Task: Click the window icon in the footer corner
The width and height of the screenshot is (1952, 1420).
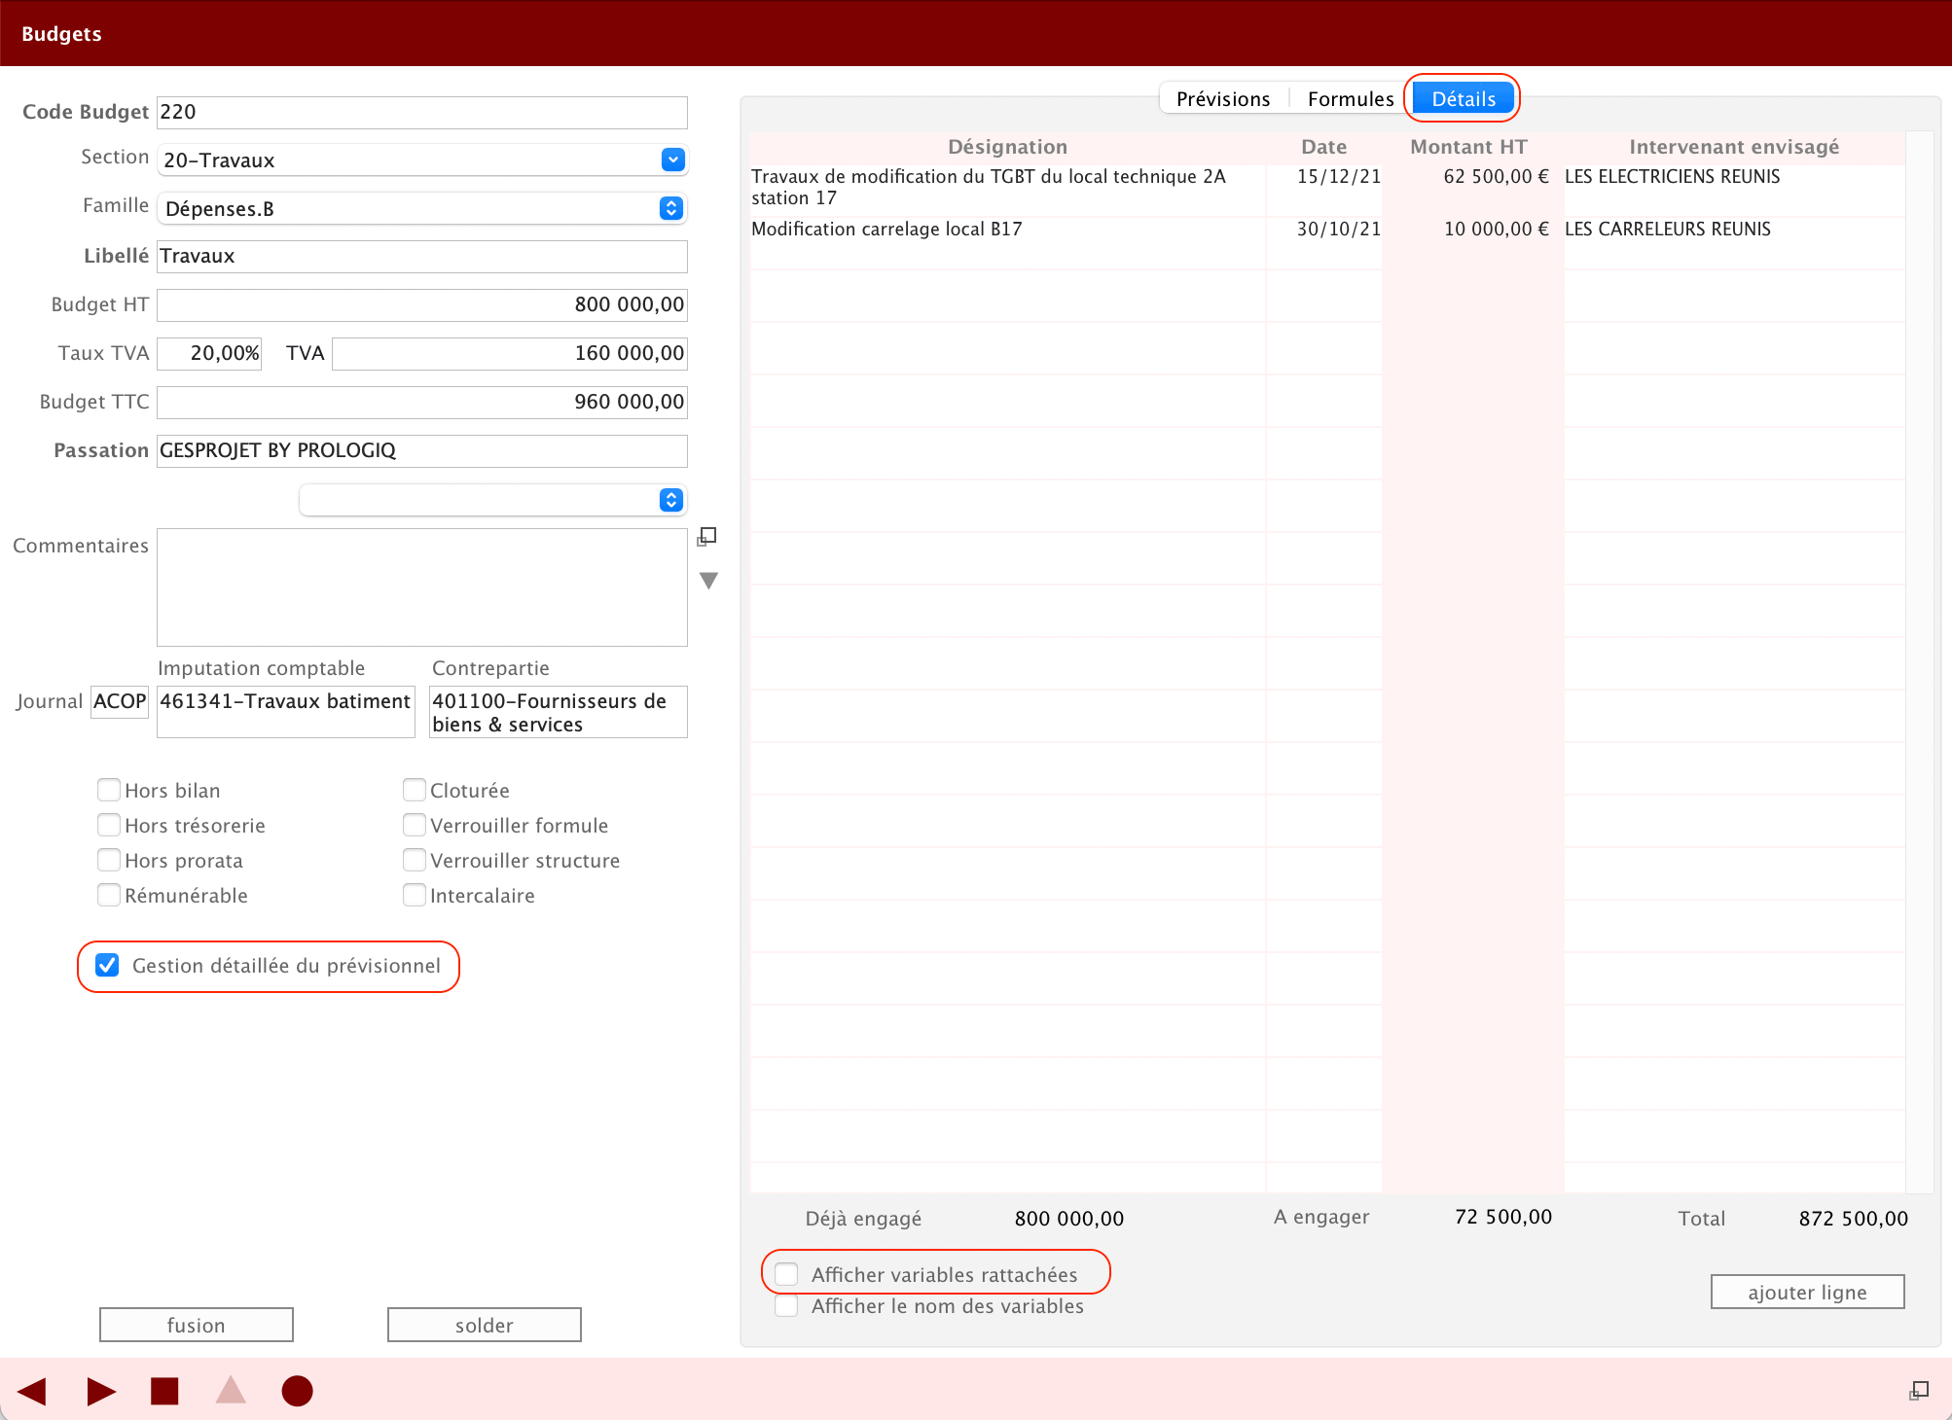Action: [1919, 1391]
